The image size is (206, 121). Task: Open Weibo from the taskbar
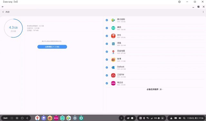pos(50,118)
